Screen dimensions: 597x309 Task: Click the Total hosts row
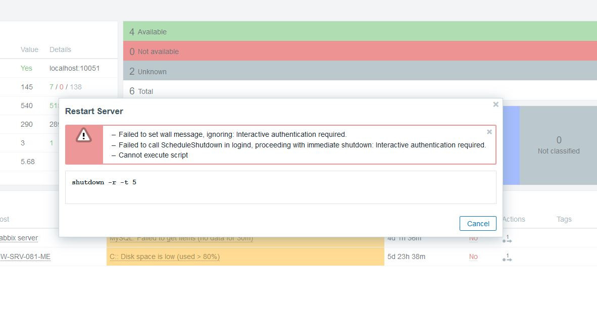point(360,91)
